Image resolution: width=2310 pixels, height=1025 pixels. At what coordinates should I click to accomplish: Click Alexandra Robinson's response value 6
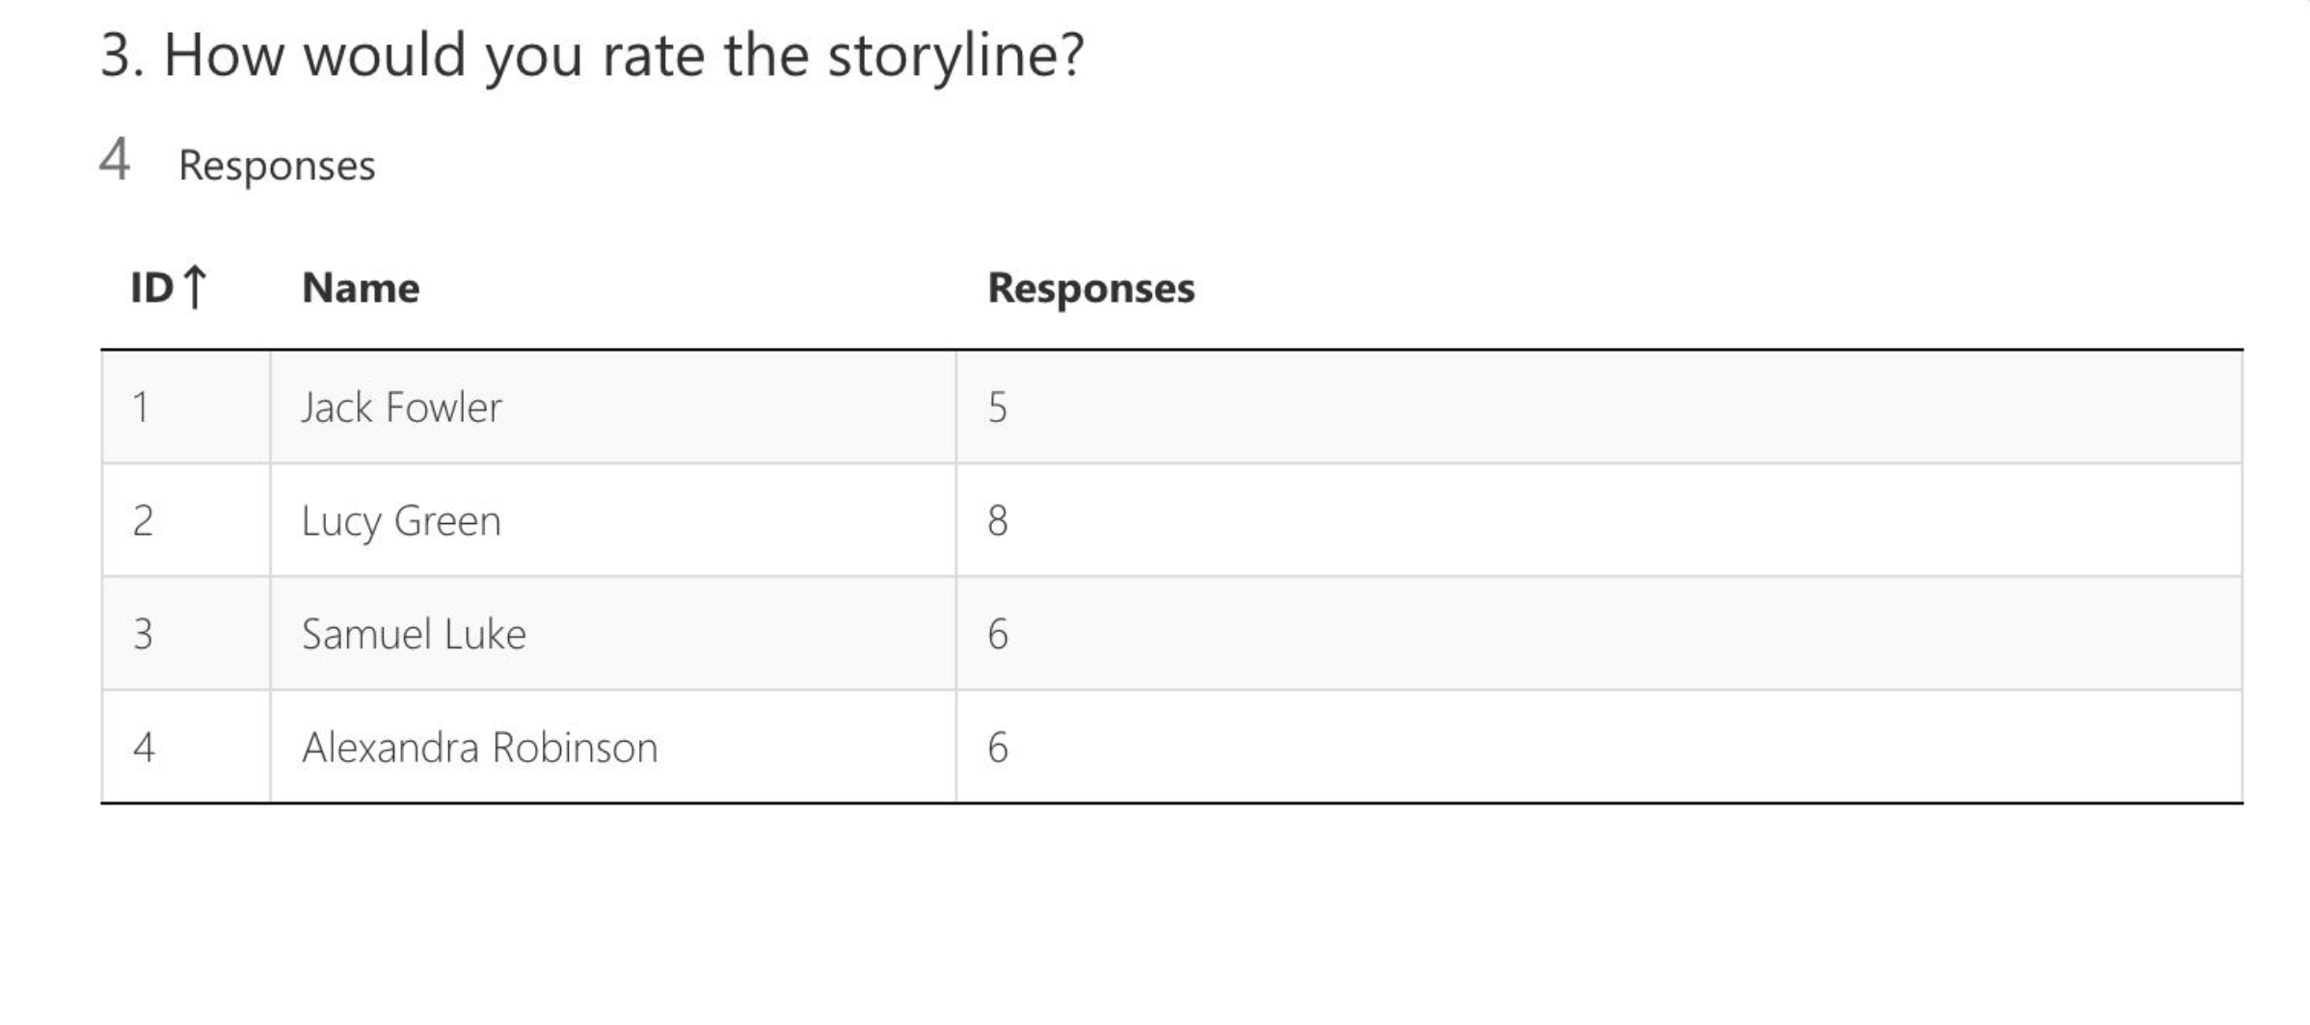[998, 748]
